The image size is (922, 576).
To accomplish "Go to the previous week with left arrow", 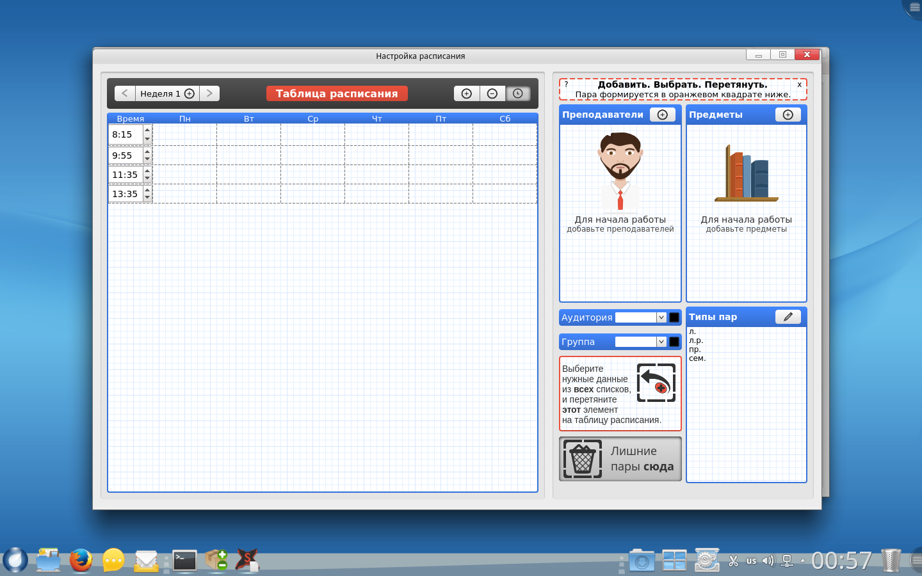I will (125, 93).
